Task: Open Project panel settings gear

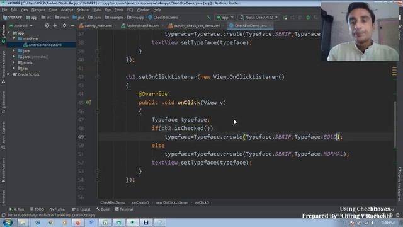Action: [64, 25]
